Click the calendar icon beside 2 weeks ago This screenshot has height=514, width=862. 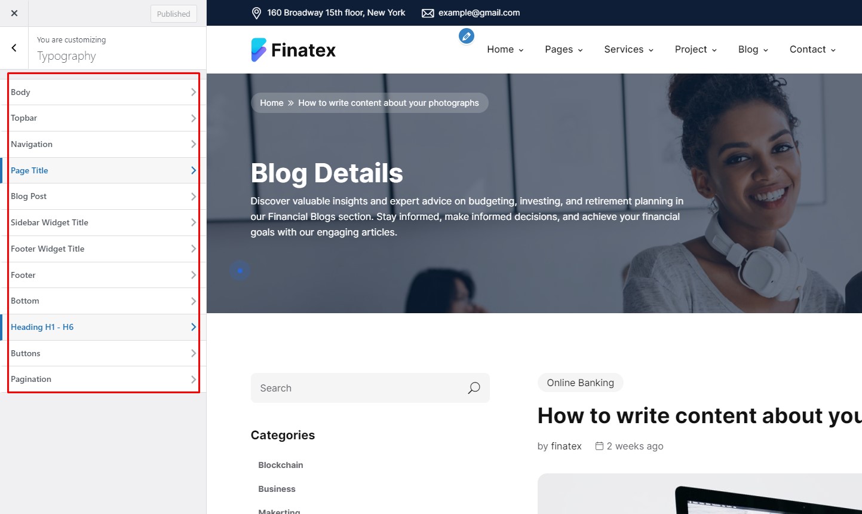pos(599,446)
